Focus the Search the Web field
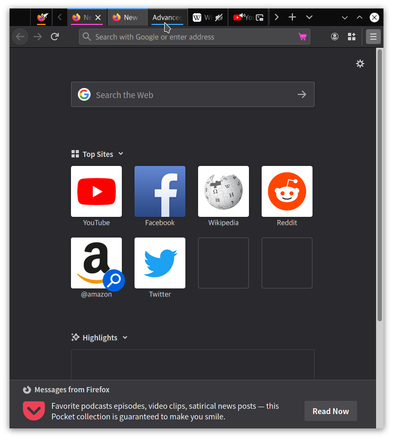 (193, 94)
